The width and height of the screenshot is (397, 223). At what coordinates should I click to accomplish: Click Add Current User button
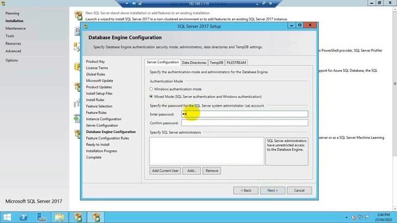pyautogui.click(x=165, y=171)
